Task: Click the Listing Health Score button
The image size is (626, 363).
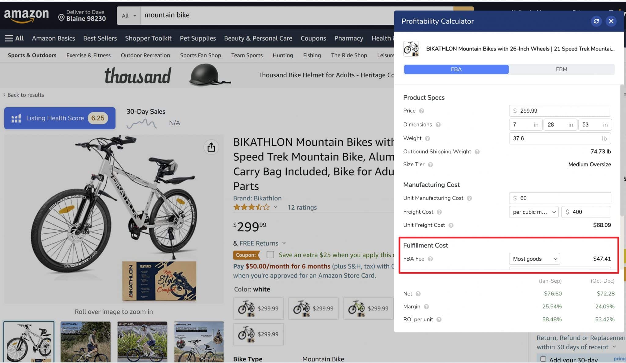Action: (60, 118)
